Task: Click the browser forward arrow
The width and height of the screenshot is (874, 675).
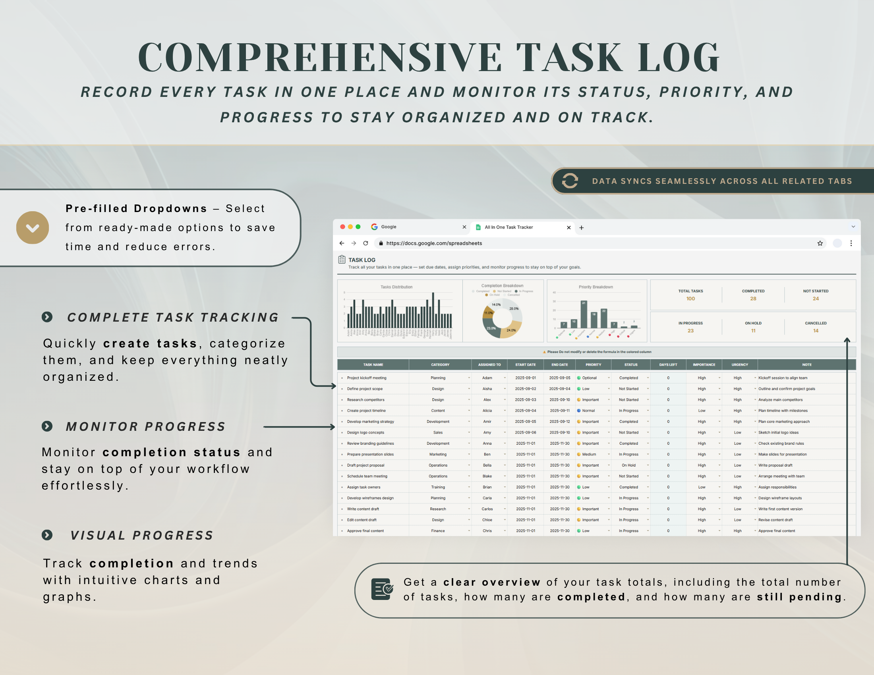Action: pyautogui.click(x=354, y=243)
